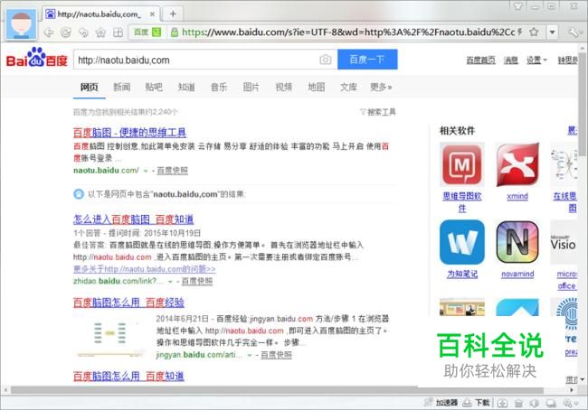The width and height of the screenshot is (588, 410).
Task: Click the camera image-search icon
Action: [x=326, y=60]
